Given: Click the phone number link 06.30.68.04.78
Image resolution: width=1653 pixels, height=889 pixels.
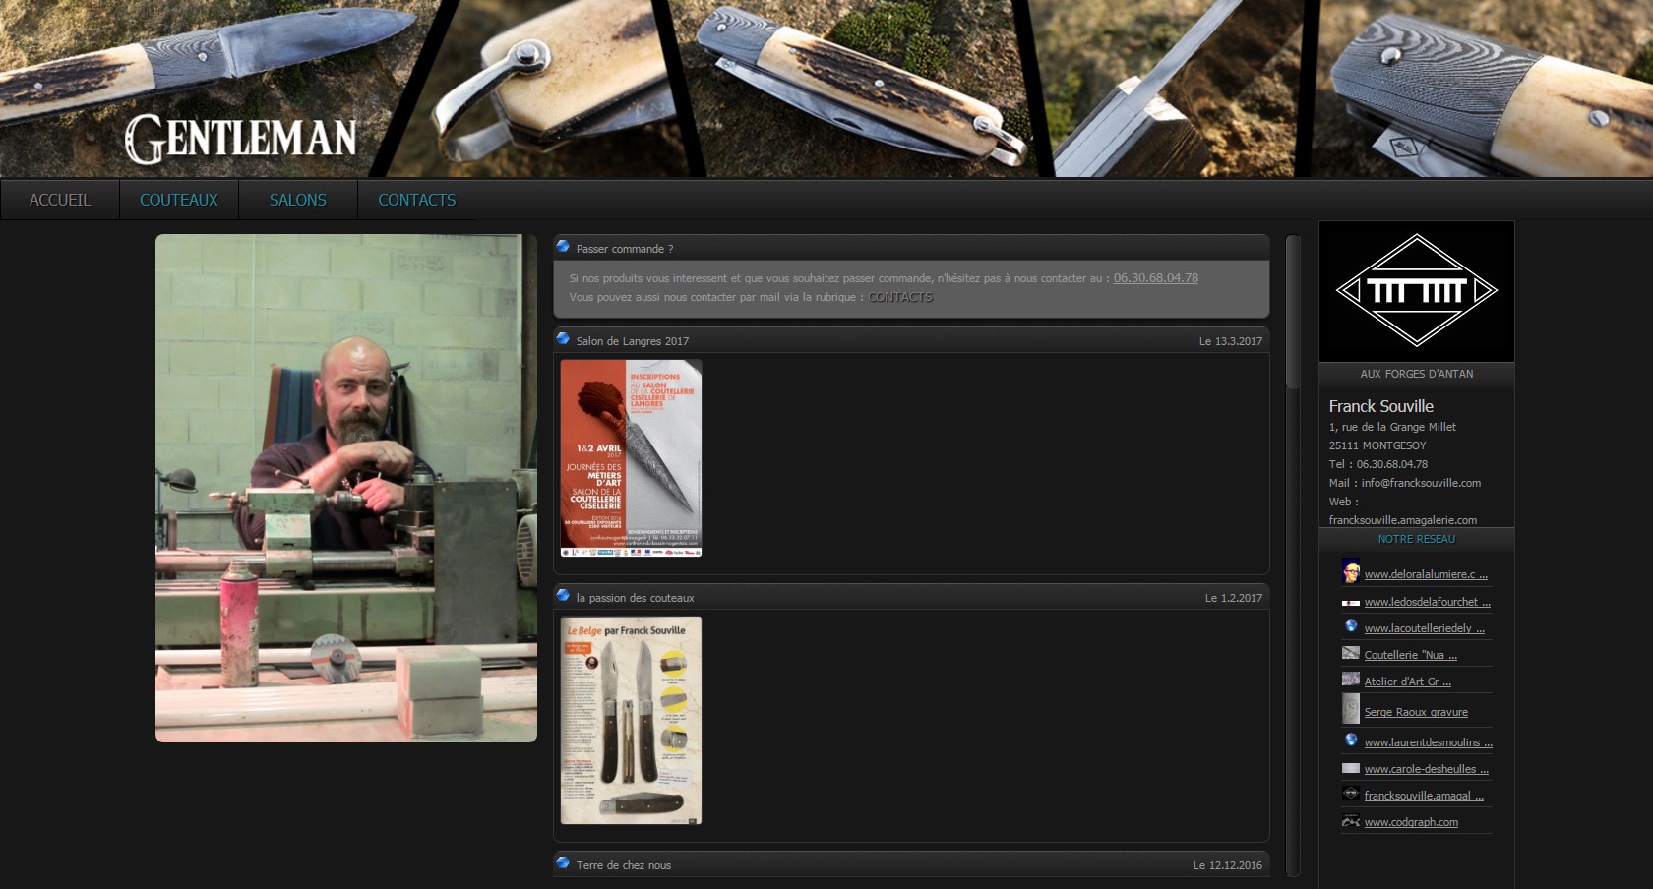Looking at the screenshot, I should click(1155, 278).
